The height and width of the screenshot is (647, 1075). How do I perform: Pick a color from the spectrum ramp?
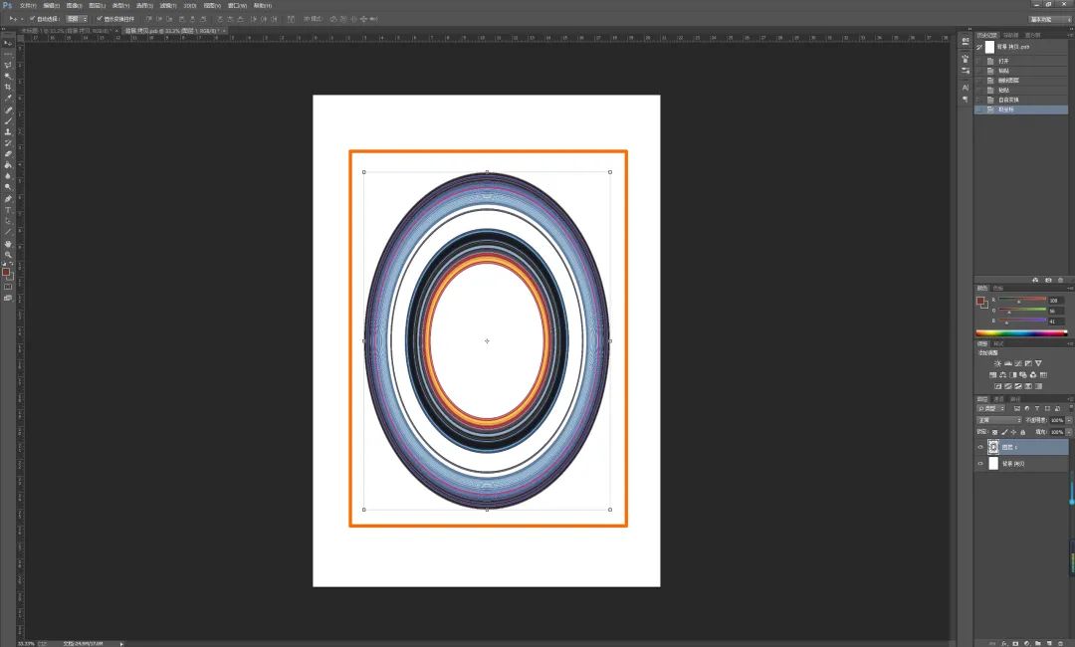pos(1021,333)
